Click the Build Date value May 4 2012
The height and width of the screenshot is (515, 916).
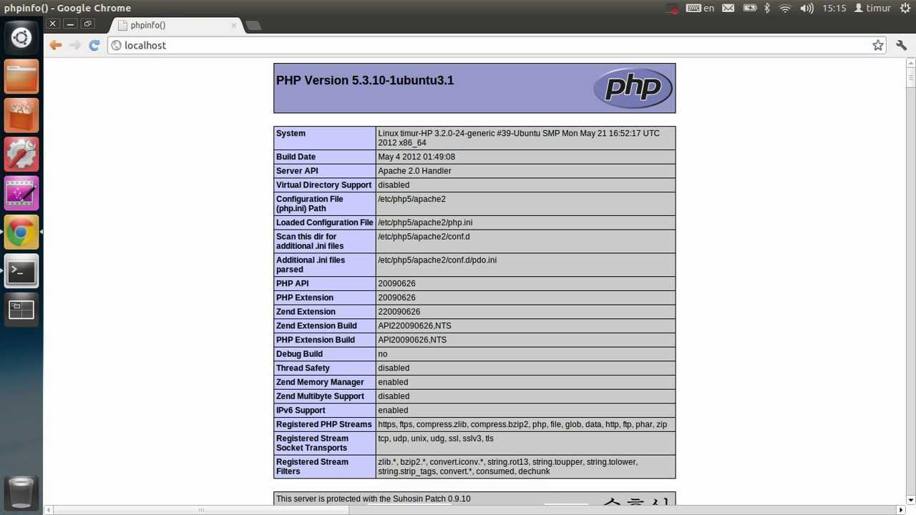click(416, 157)
